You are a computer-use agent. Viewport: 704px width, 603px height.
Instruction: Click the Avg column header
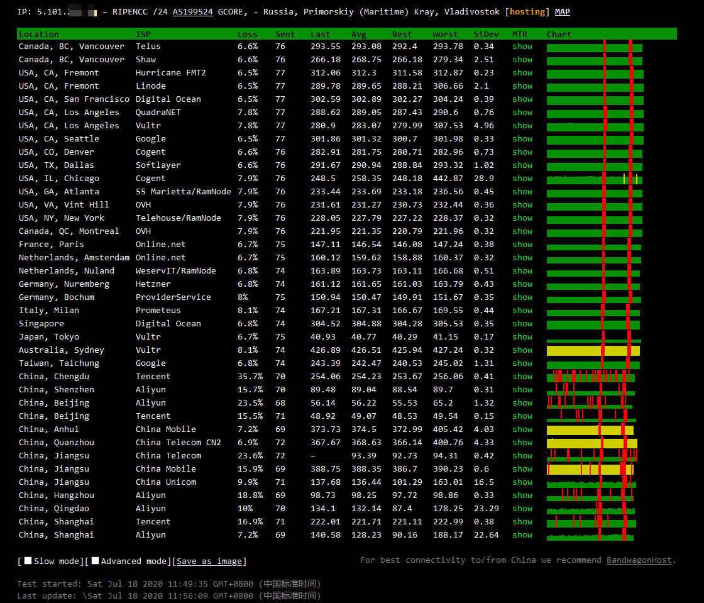click(x=359, y=34)
